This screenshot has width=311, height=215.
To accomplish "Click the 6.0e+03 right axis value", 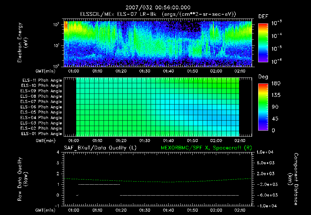I will pyautogui.click(x=265, y=163).
